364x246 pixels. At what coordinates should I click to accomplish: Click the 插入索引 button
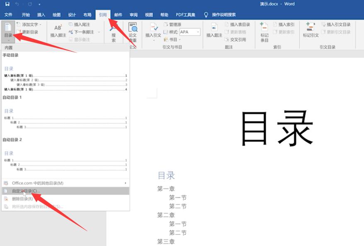(x=284, y=24)
